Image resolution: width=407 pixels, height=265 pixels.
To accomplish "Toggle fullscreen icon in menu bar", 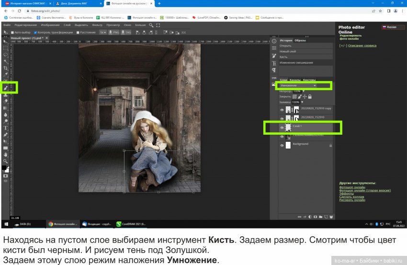I will click(158, 25).
